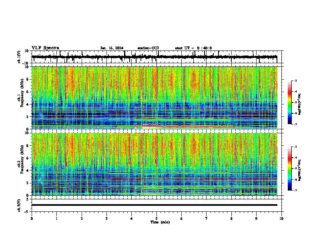Click the ch.2 colorbar's log(PSD) unit label
317x245 pixels.
pos(300,170)
